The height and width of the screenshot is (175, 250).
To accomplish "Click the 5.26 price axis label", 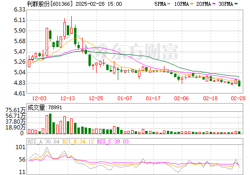I will pyautogui.click(x=20, y=62).
